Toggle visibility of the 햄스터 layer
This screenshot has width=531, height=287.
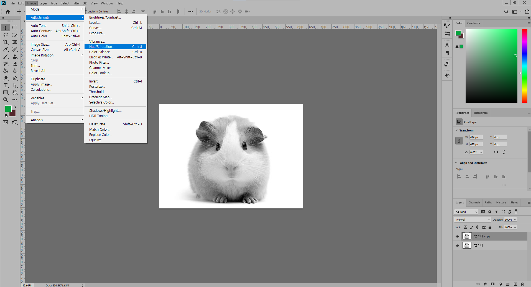(x=457, y=245)
